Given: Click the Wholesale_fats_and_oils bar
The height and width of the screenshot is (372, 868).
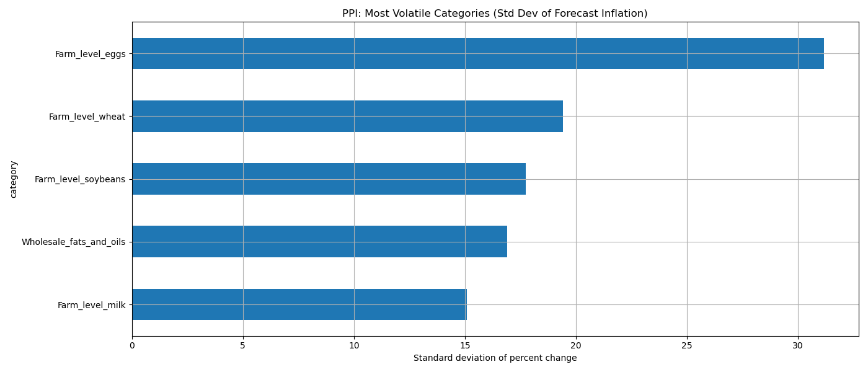Looking at the screenshot, I should pyautogui.click(x=319, y=241).
